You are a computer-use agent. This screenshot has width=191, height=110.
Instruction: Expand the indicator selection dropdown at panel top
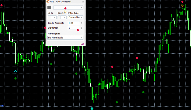point(68,8)
